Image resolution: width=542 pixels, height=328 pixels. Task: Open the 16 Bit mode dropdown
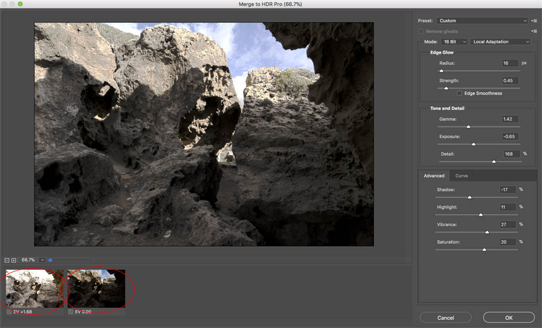[454, 42]
